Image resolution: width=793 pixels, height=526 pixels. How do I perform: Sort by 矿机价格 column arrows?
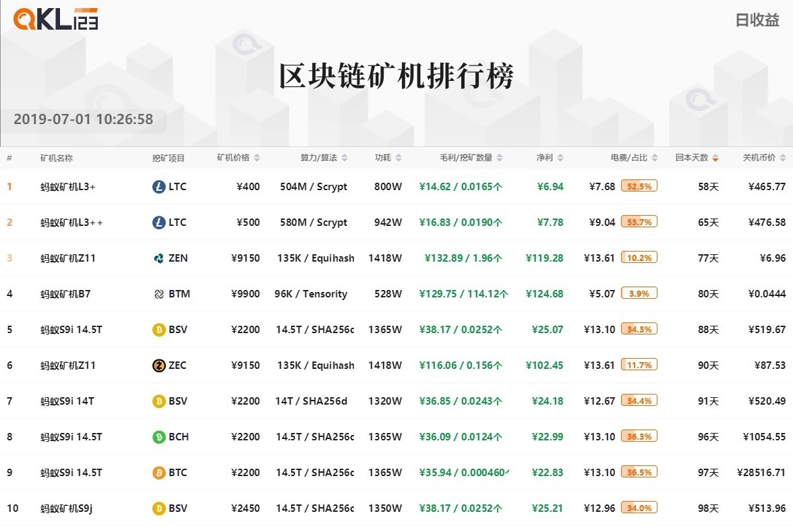(x=257, y=158)
